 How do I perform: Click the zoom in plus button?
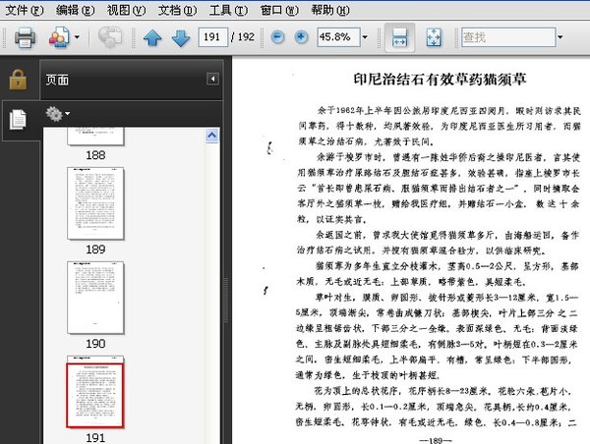(300, 37)
